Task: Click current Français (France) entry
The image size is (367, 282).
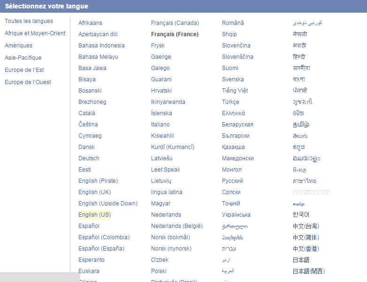Action: point(175,34)
